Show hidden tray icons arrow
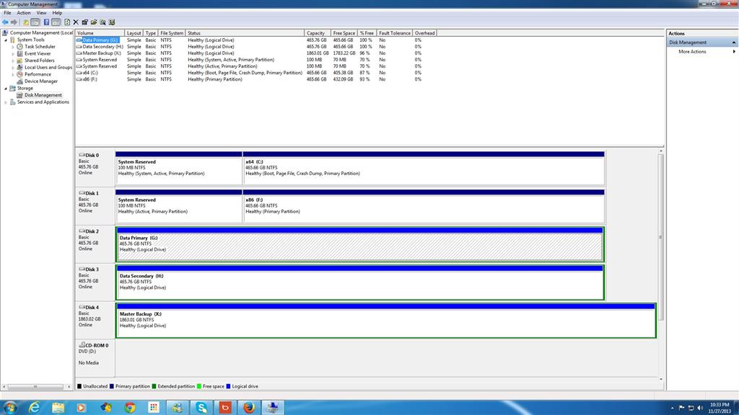Screen dimensions: 739x415 [672, 408]
